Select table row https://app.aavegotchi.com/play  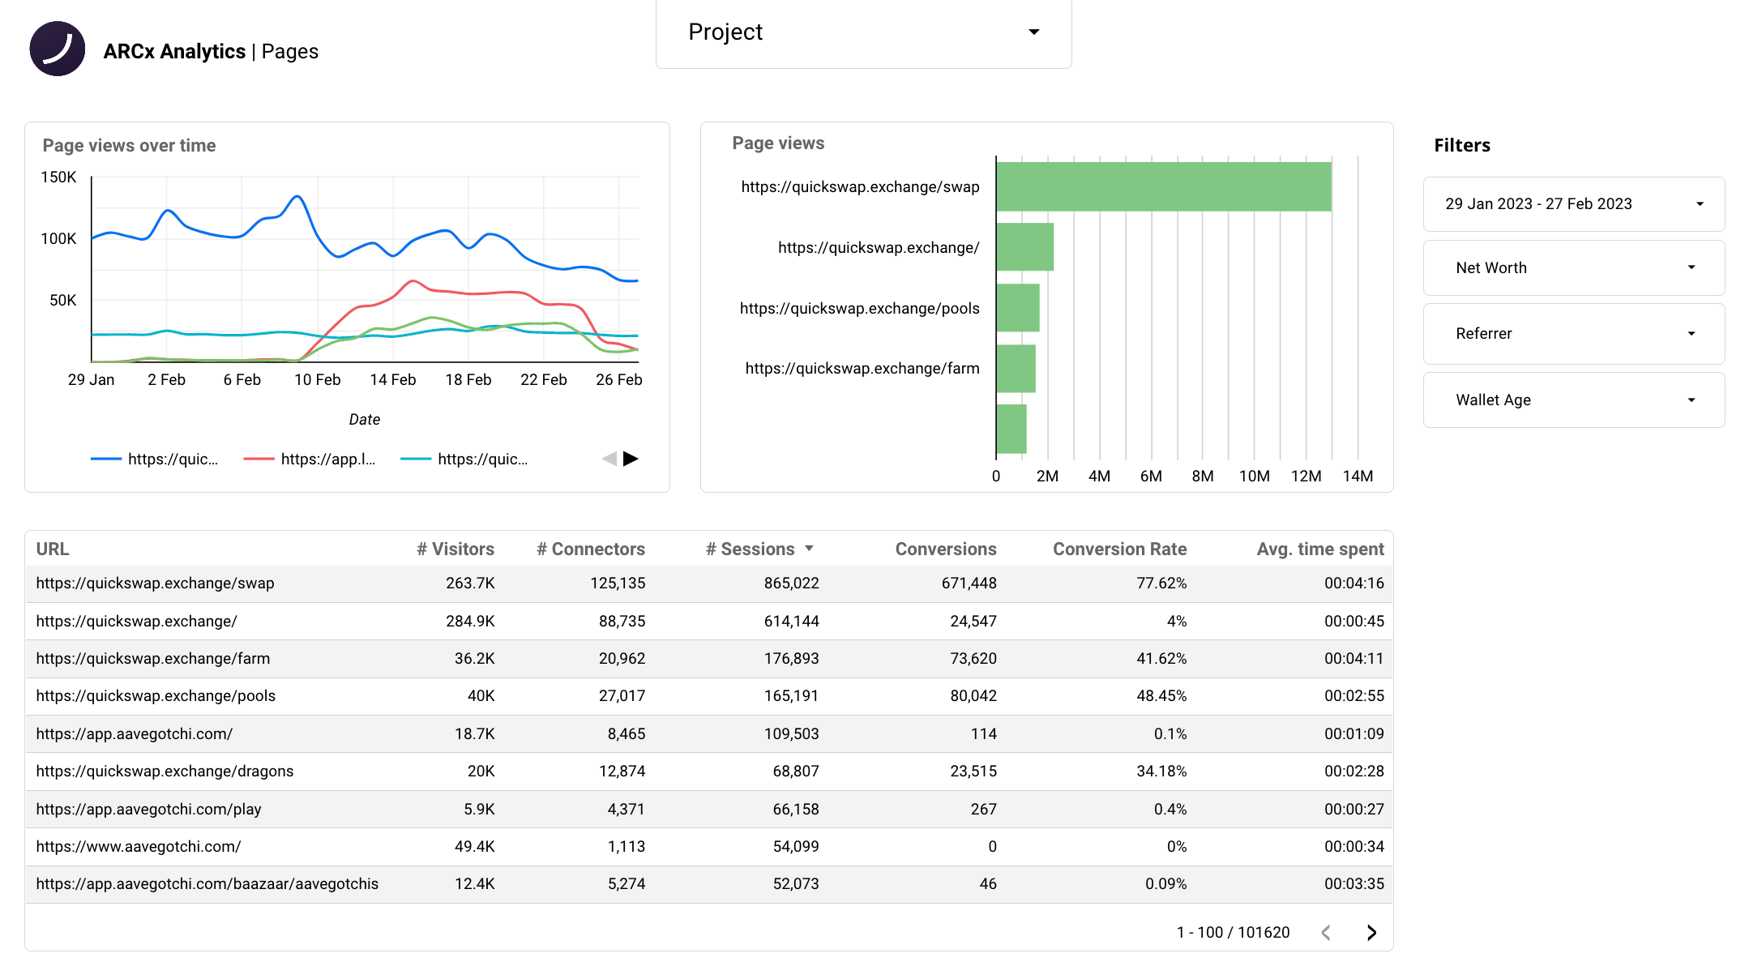coord(709,810)
